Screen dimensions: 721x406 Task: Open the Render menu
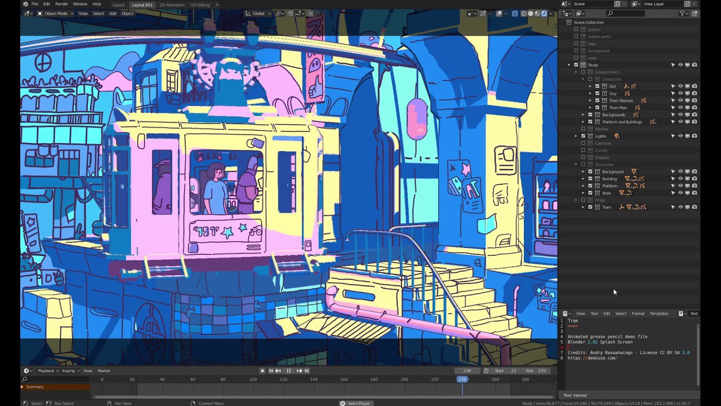click(61, 4)
